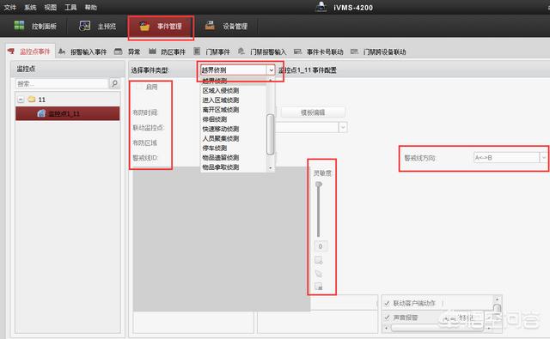Click the bottom clear-region icon under sensitivity
Viewport: 550px width, 339px height.
tap(319, 287)
